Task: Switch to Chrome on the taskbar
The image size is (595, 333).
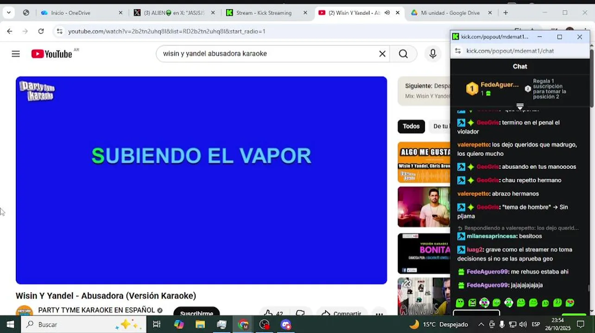Action: 243,325
